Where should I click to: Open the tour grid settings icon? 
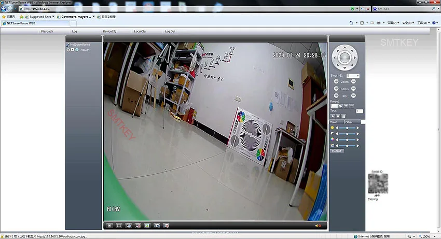click(343, 116)
